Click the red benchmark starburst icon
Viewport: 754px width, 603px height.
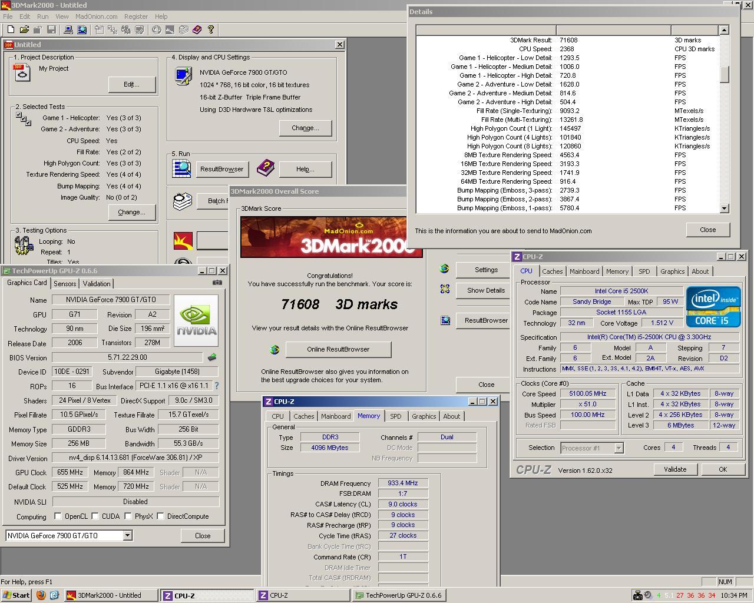pos(183,240)
